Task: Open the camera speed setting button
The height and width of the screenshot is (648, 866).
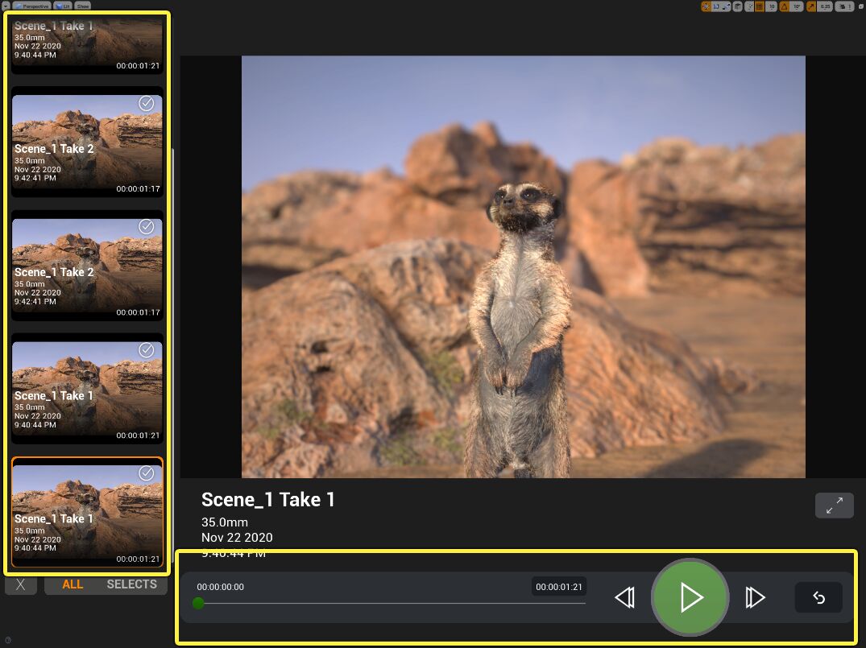Action: pos(844,6)
